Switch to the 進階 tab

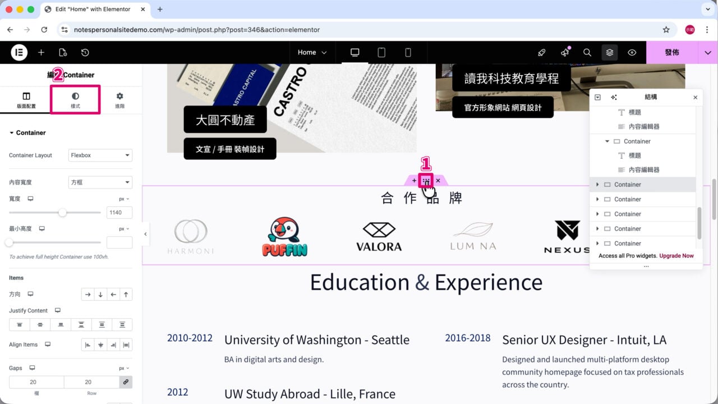point(119,100)
